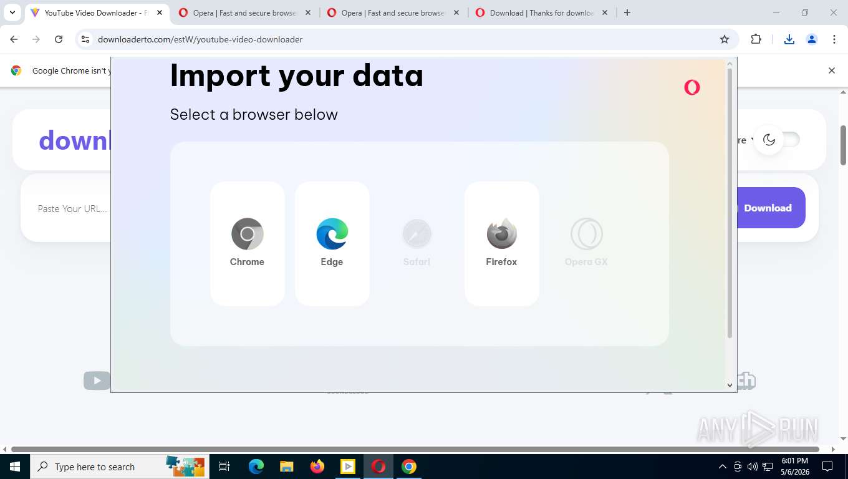Launch Microsoft Edge from the taskbar
This screenshot has height=479, width=848.
point(256,467)
